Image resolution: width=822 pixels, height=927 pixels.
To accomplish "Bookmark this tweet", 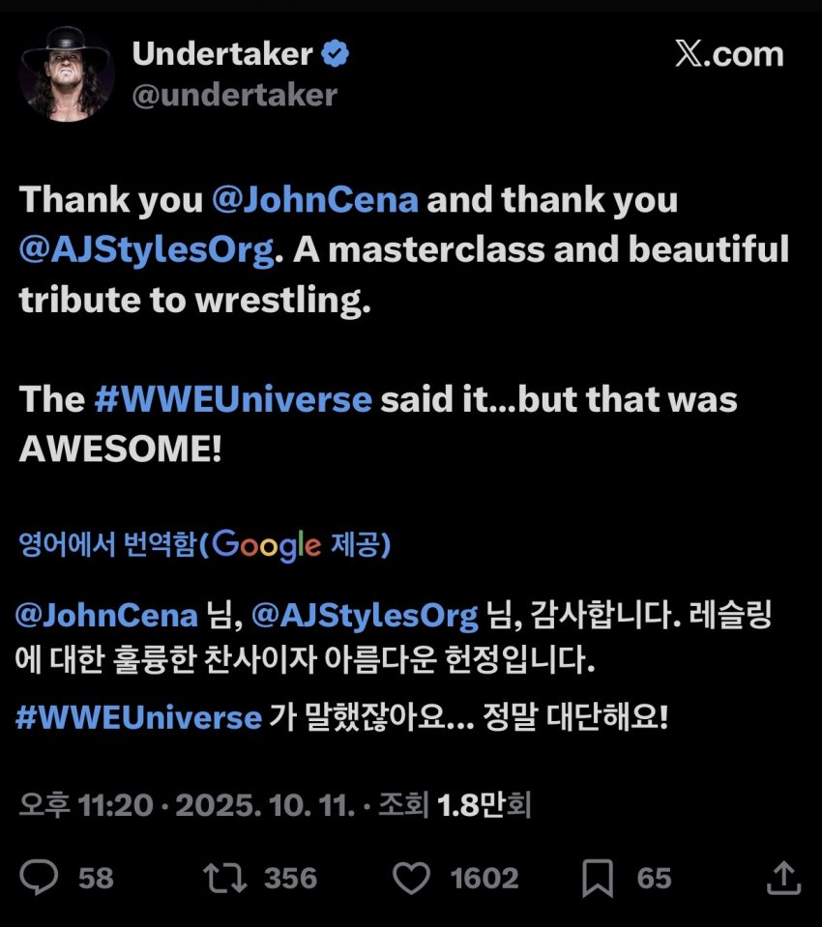I will coord(598,877).
